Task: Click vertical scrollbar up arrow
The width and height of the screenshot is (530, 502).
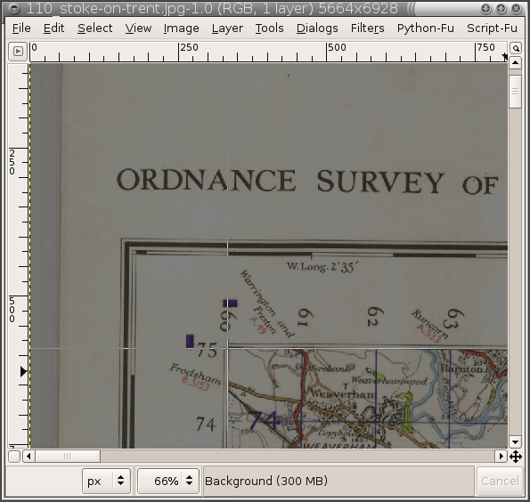Action: (x=515, y=63)
